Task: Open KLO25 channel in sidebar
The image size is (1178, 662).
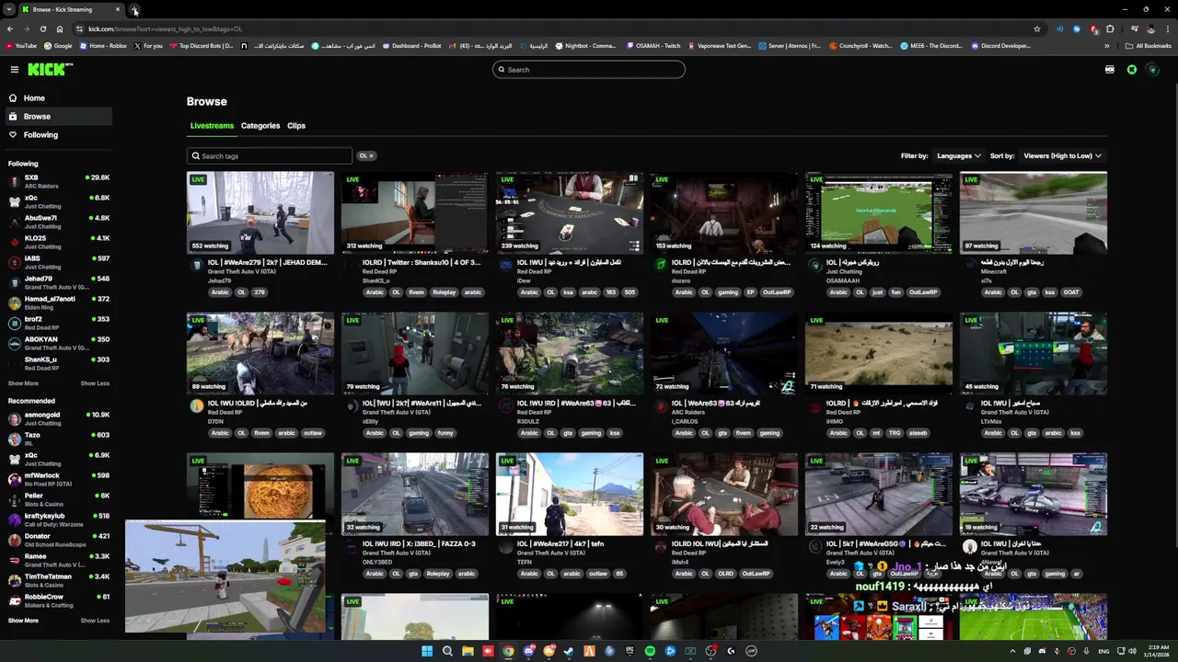Action: coord(57,242)
